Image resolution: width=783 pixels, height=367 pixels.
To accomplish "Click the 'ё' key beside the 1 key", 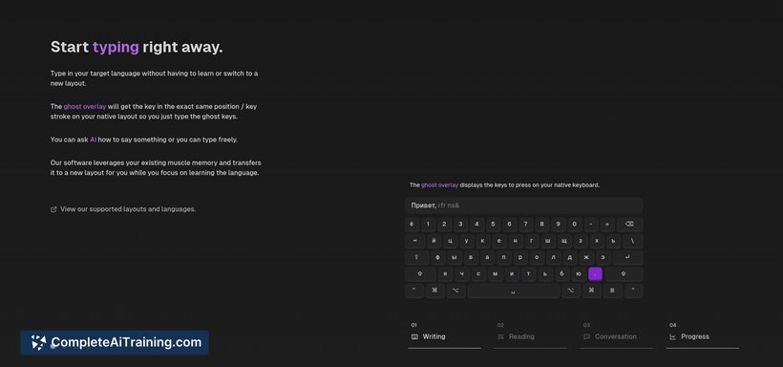I will [x=412, y=225].
